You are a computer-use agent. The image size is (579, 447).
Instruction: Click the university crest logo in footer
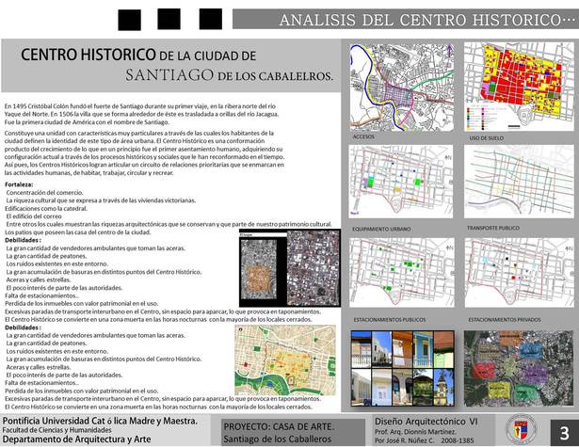522,428
